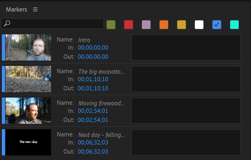This screenshot has width=251, height=160.
Task: Click inside the marker search field
Action: [53, 24]
